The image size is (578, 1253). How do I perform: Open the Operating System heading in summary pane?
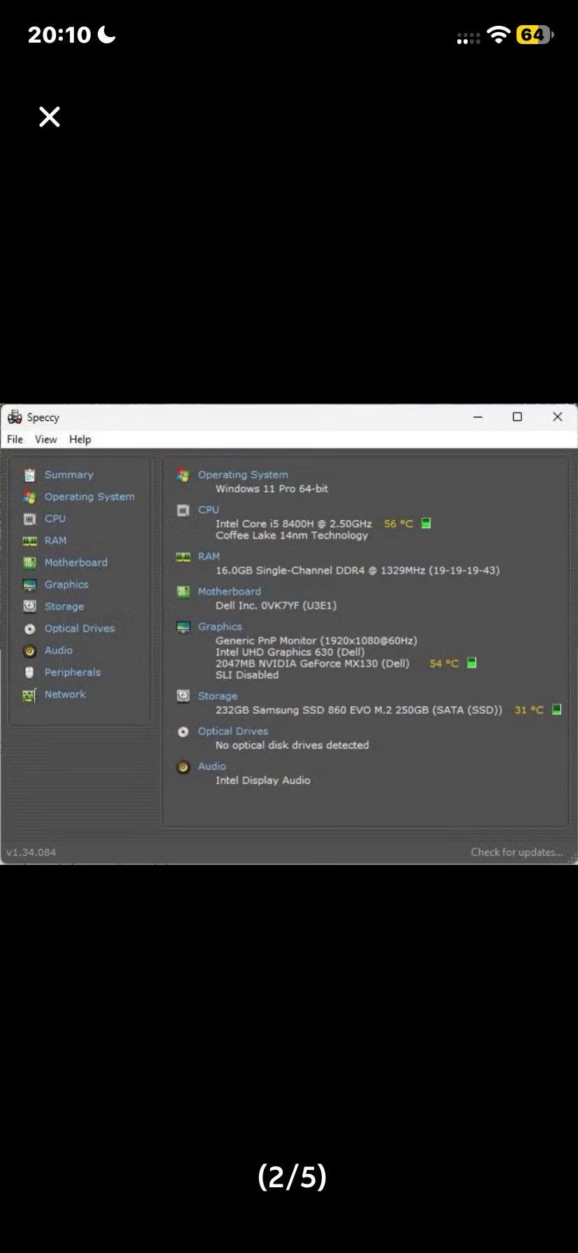pos(243,475)
